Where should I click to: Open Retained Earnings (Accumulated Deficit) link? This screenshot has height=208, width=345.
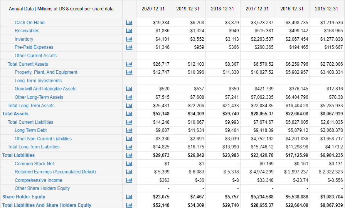click(55, 172)
